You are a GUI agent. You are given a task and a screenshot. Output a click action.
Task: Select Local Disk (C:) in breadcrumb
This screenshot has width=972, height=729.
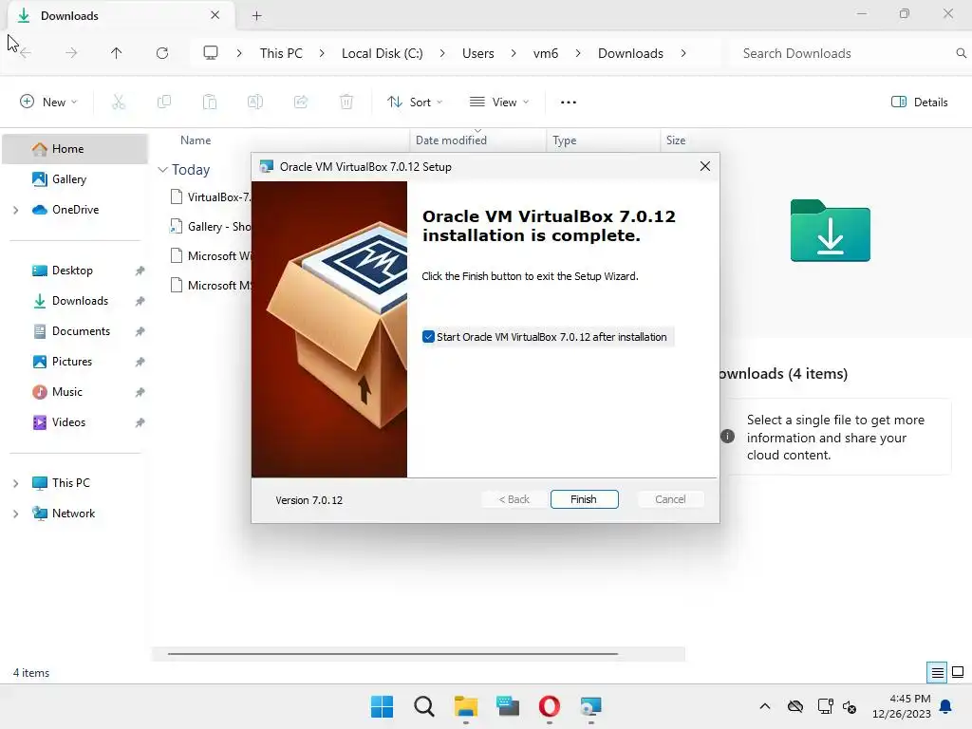click(x=382, y=53)
